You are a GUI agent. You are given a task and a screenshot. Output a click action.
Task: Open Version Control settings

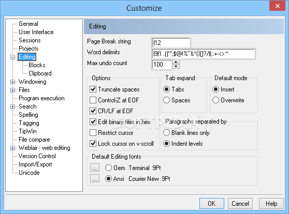coord(37,156)
